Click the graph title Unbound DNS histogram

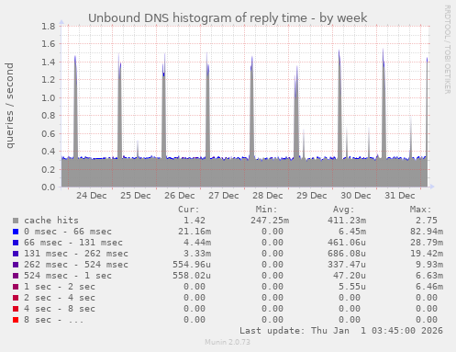click(228, 18)
